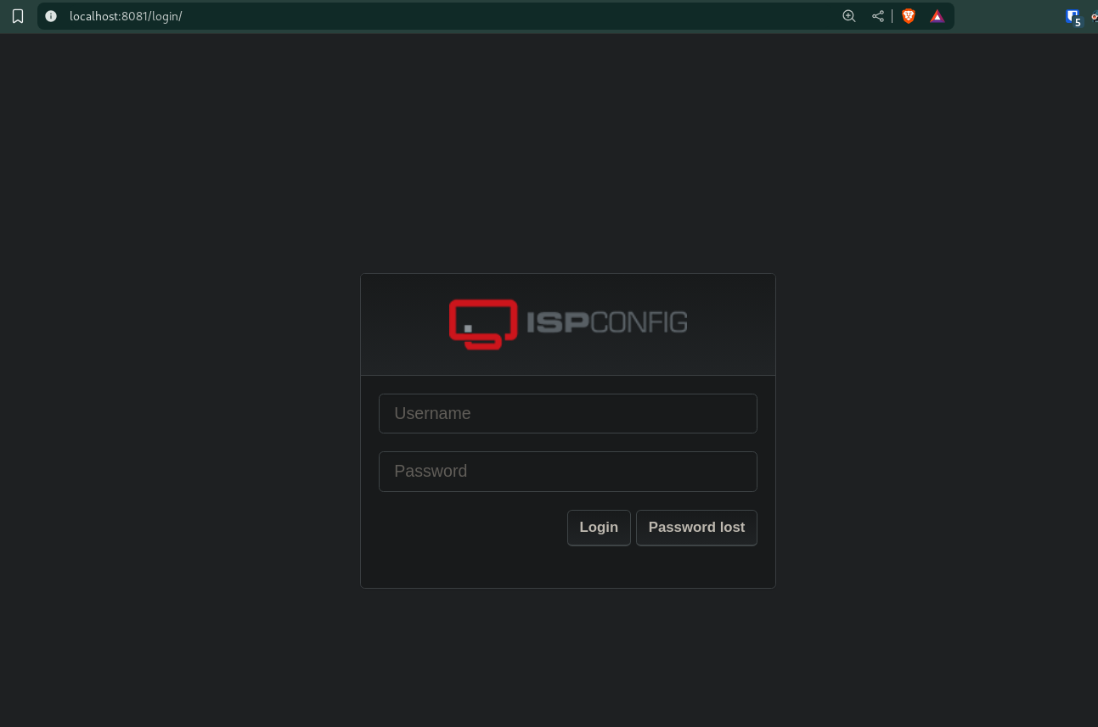Open site information icon beside the URL

[51, 16]
